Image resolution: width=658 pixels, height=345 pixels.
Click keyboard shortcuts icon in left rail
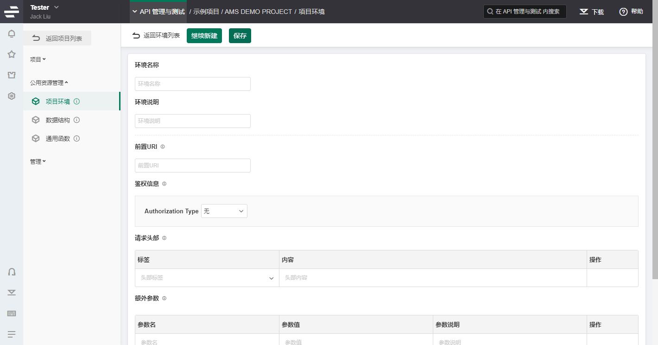pyautogui.click(x=12, y=313)
